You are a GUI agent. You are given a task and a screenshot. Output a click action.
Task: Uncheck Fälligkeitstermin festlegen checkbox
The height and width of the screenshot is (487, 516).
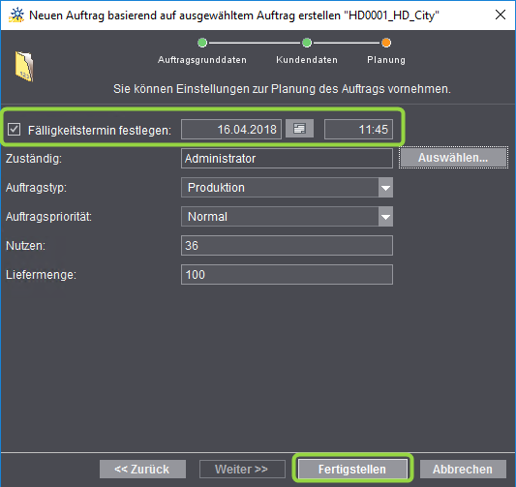tap(15, 130)
